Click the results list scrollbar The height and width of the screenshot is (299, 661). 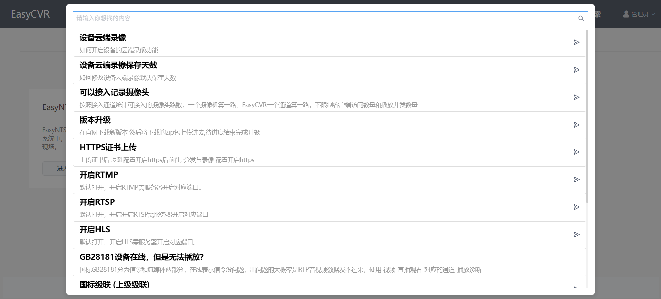click(587, 116)
